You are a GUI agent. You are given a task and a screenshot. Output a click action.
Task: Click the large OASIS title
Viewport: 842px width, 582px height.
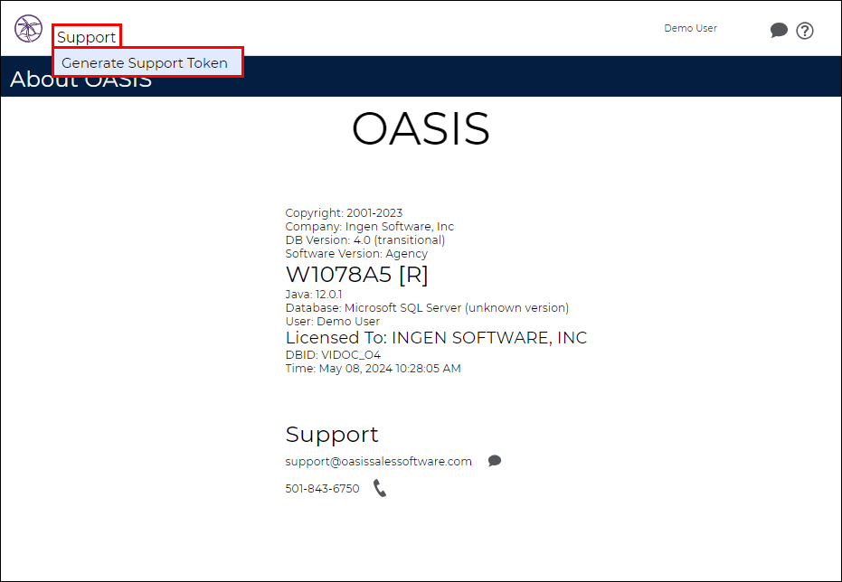[421, 128]
